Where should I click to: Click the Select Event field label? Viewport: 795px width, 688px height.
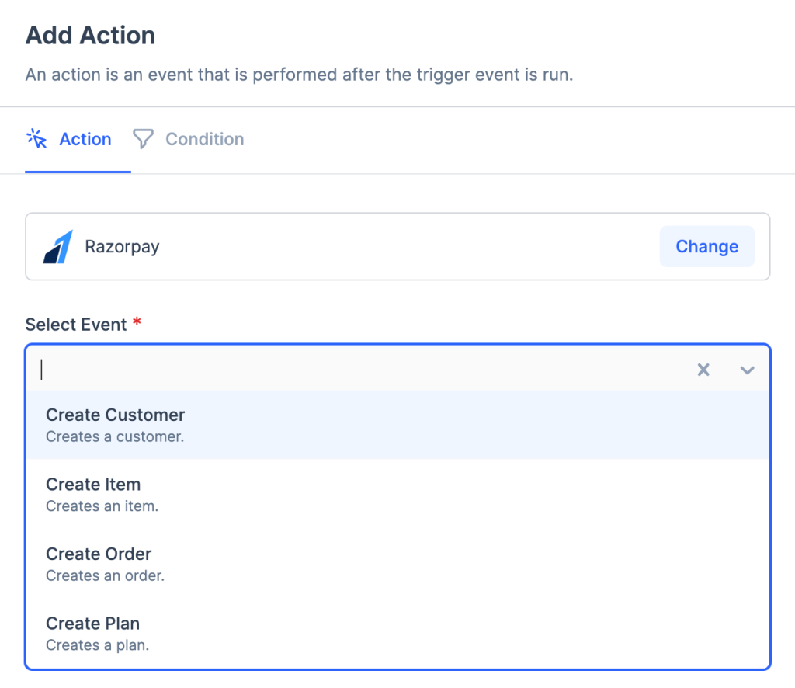tap(76, 325)
